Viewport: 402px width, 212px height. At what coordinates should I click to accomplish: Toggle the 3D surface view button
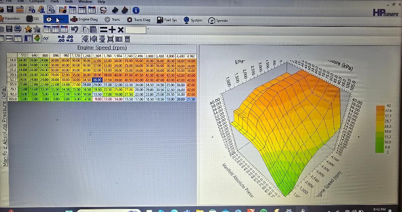tap(37, 38)
